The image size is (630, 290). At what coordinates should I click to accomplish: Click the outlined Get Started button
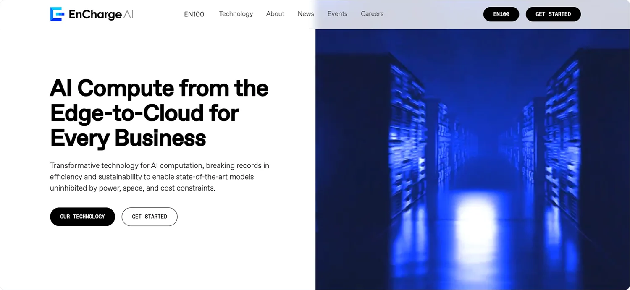pyautogui.click(x=150, y=217)
